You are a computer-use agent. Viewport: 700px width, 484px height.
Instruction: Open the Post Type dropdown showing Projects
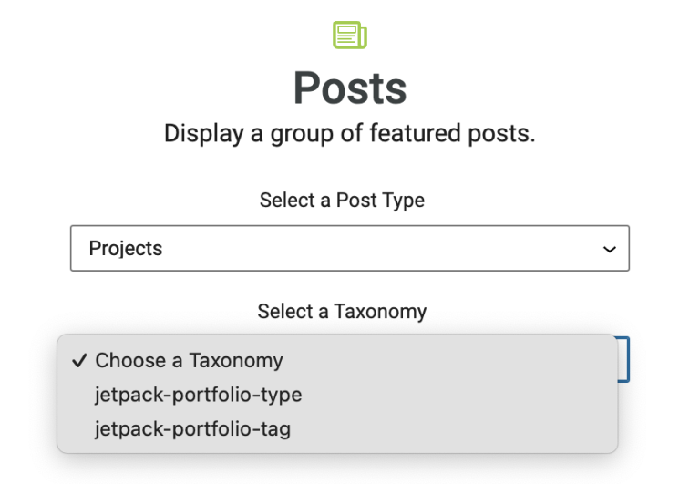click(350, 248)
